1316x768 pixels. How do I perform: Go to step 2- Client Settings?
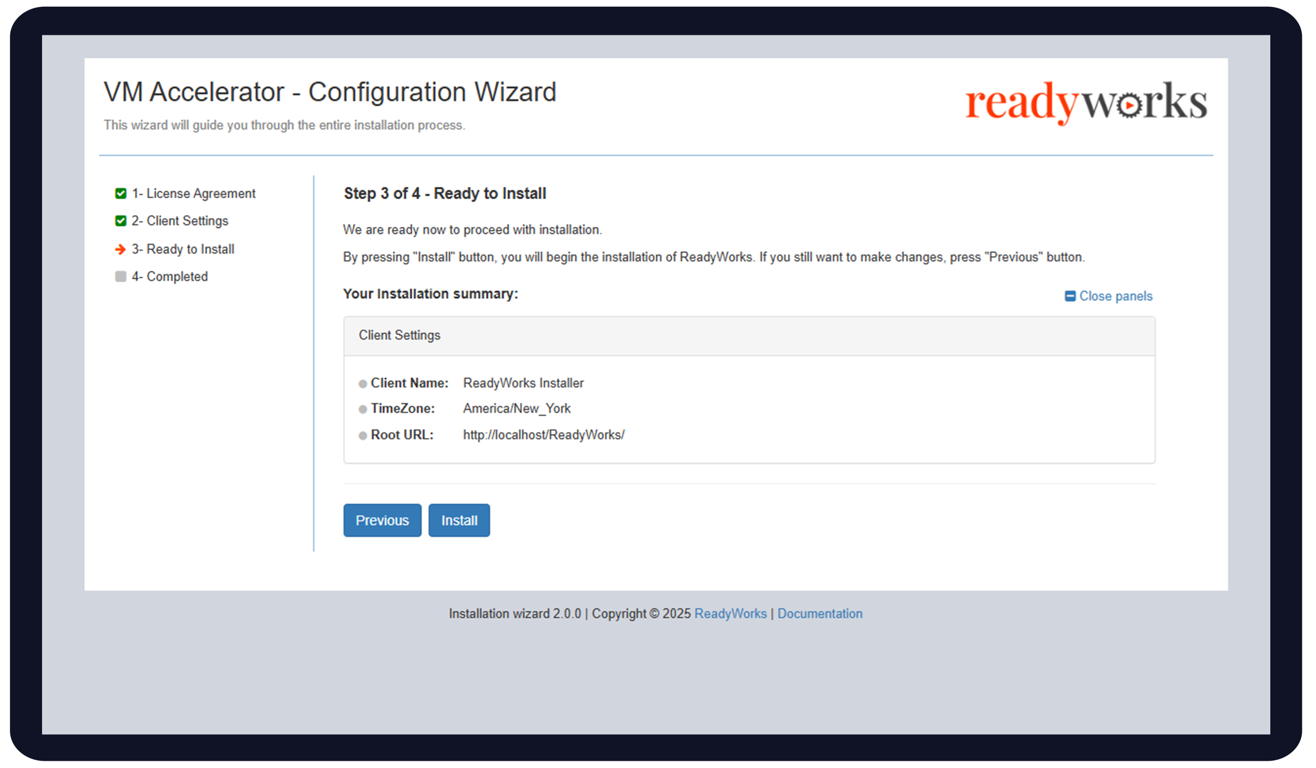(180, 221)
